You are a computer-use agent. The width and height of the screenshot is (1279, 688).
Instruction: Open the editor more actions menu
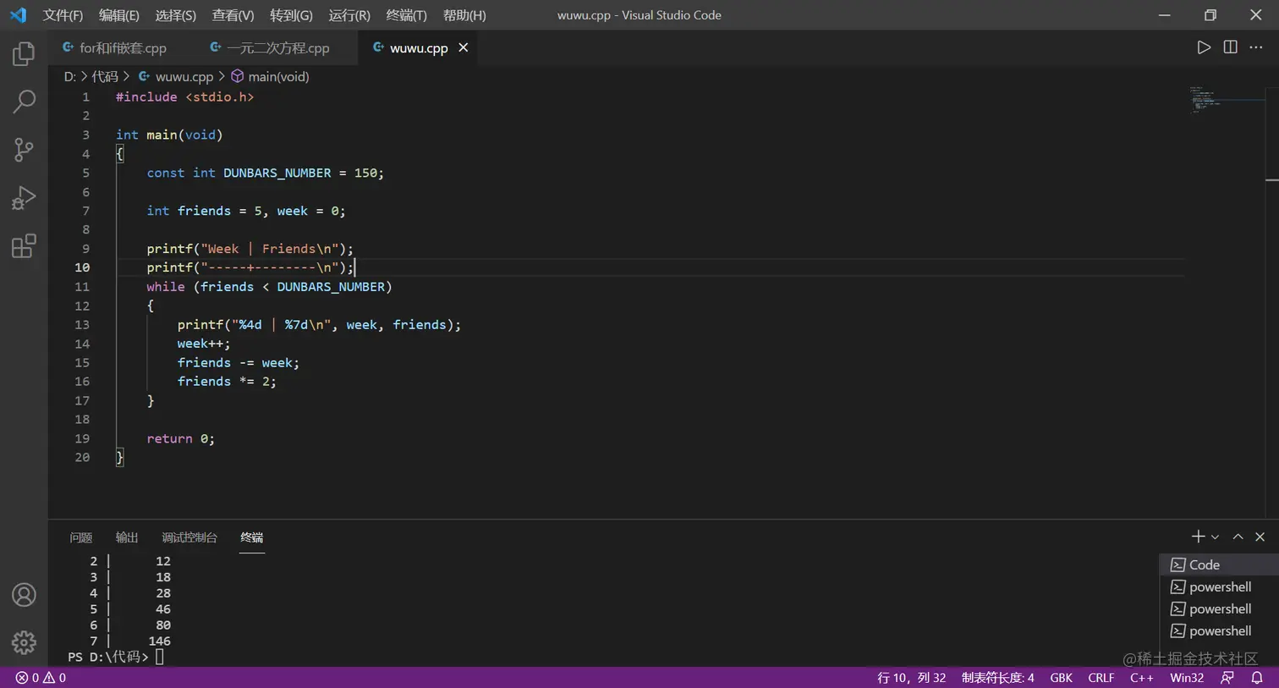(1256, 47)
